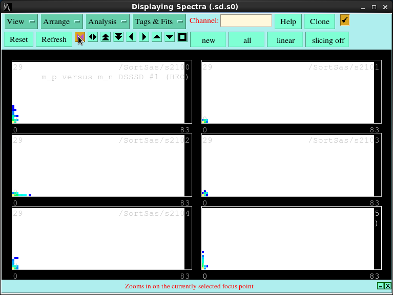Click the single down arrow icon

pyautogui.click(x=170, y=37)
